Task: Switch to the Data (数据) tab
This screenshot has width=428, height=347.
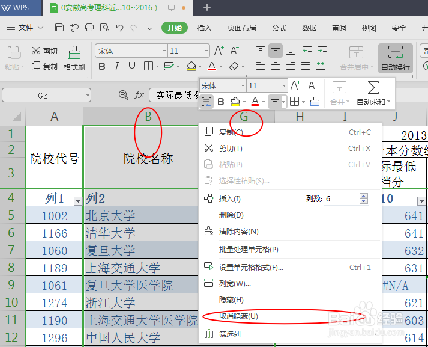Action: point(309,28)
